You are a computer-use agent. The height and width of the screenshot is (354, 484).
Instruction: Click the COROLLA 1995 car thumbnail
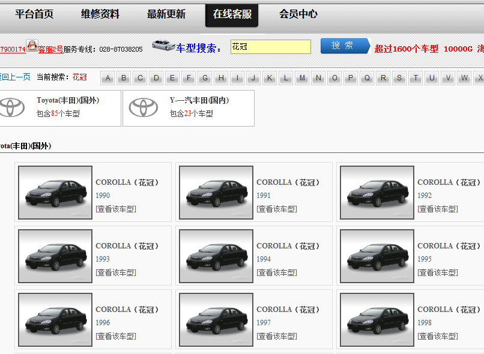377,256
